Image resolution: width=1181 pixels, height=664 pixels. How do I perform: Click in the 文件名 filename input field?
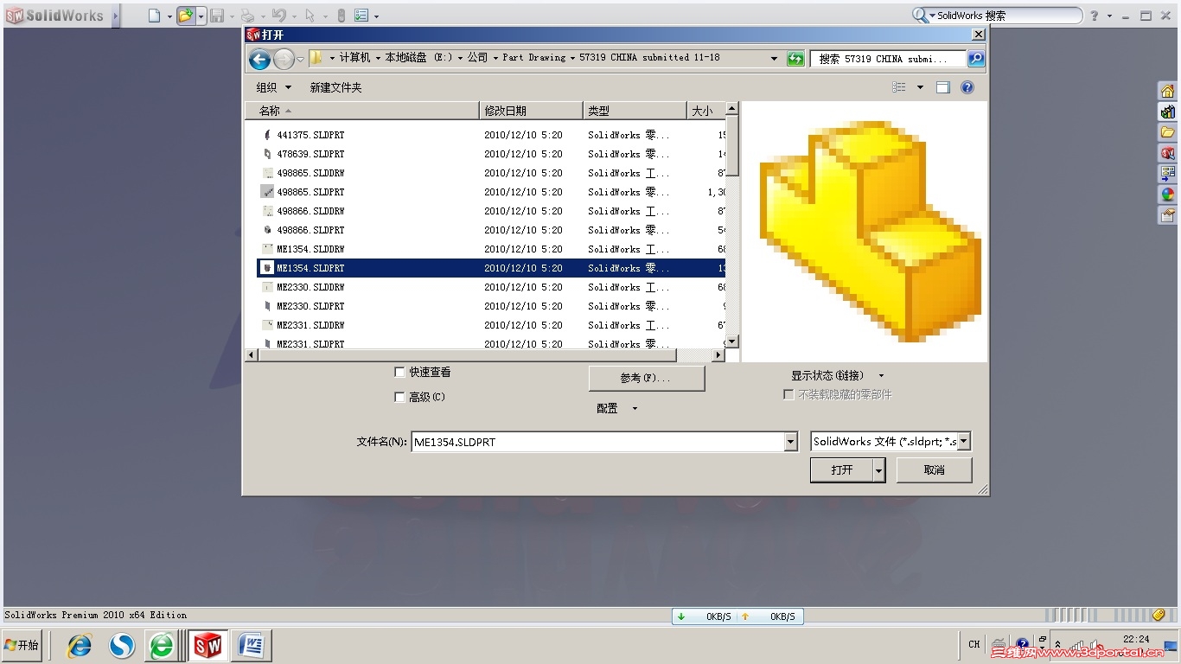pos(597,442)
